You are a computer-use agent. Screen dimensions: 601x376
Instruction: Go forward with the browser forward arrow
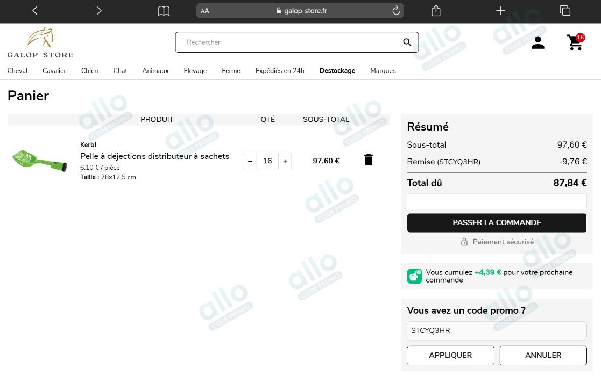pos(99,11)
